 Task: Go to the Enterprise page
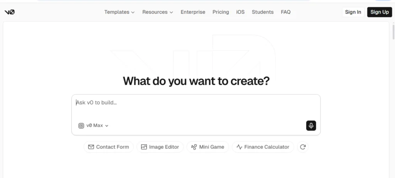pos(193,12)
